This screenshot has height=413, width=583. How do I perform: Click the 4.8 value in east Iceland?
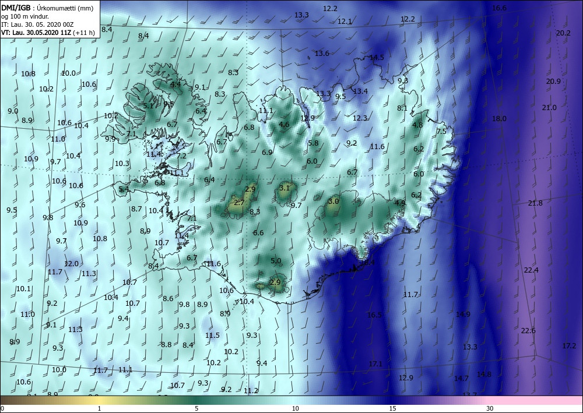417,125
